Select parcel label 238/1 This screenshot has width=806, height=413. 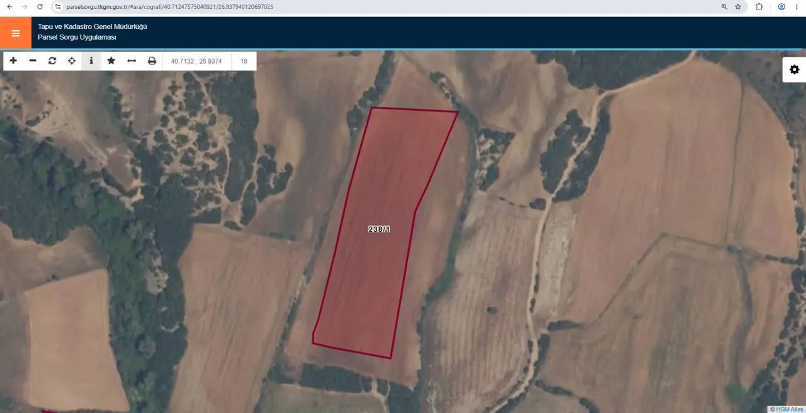point(379,229)
